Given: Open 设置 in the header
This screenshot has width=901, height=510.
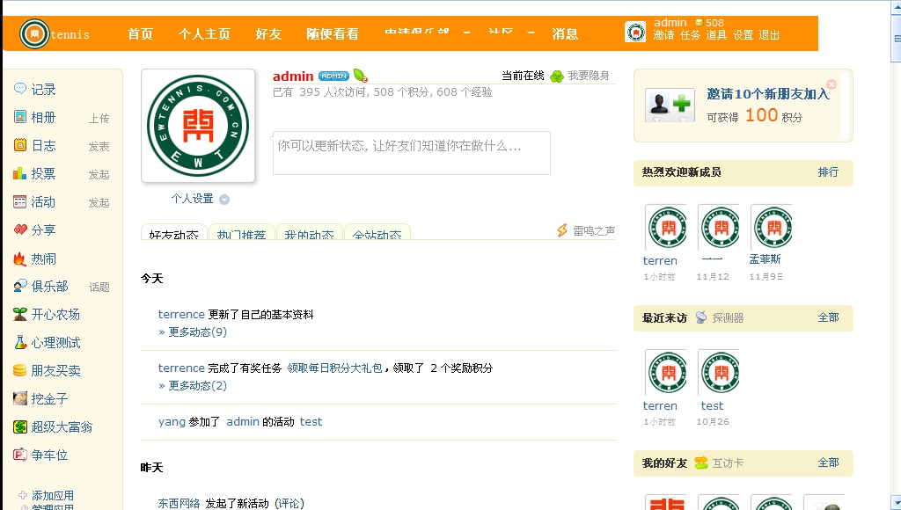Looking at the screenshot, I should pyautogui.click(x=743, y=35).
